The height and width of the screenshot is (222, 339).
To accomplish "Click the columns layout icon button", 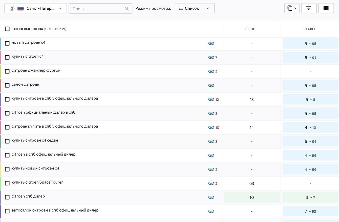I will (326, 8).
